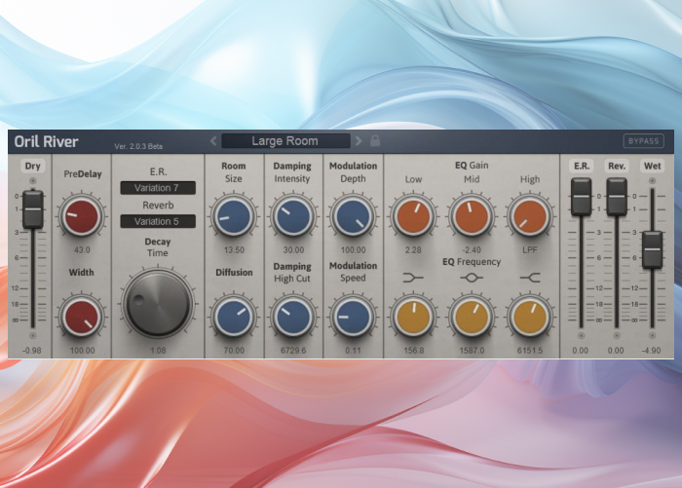This screenshot has width=682, height=488.
Task: Click the EQ Gain Low orange knob
Action: point(413,216)
